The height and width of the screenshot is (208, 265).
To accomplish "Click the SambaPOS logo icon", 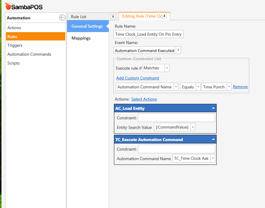I will [x=8, y=6].
